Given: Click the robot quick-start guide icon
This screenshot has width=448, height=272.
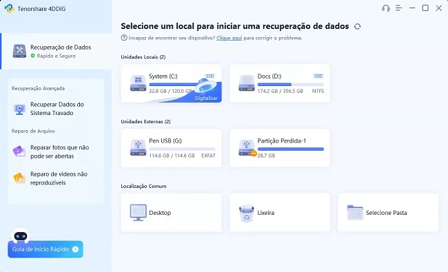Looking at the screenshot, I should click(21, 236).
